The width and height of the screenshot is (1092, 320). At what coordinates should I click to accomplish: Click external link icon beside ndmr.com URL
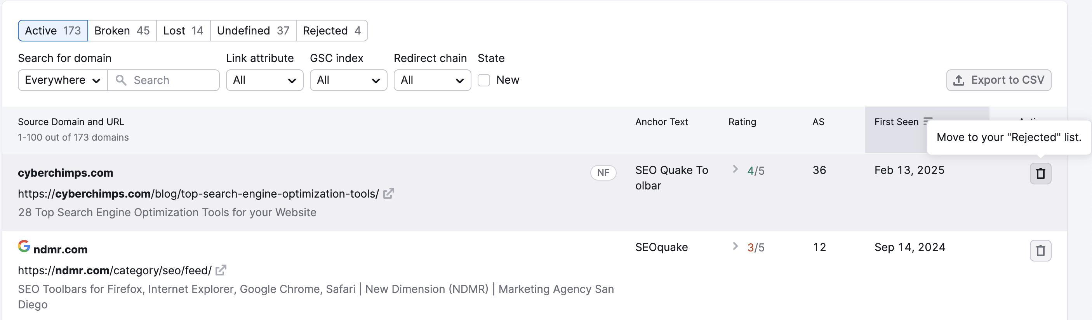[221, 270]
